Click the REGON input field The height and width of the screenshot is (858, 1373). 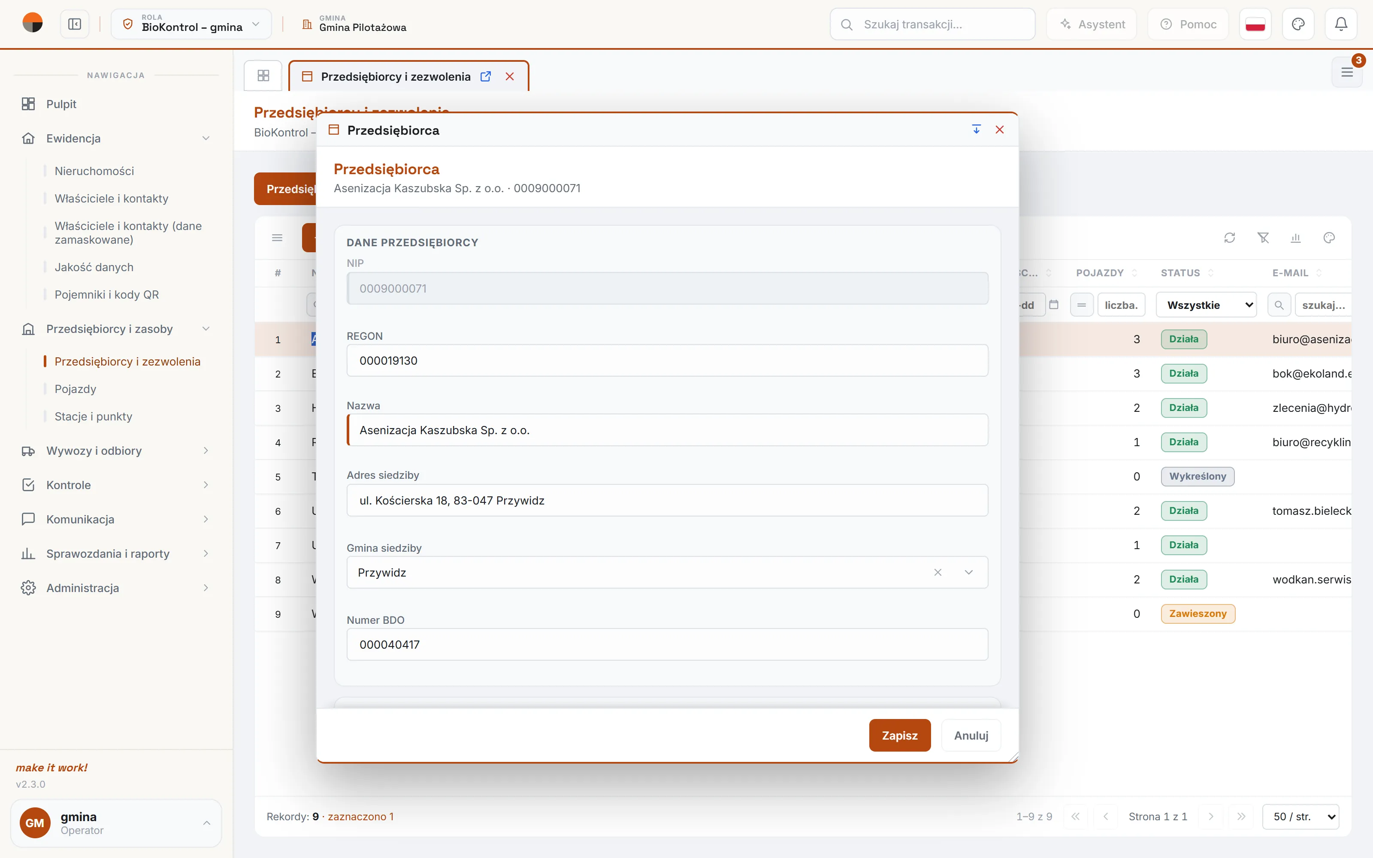(x=667, y=361)
